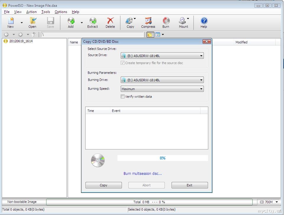
Task: Select the 20120619_1614 tree item
Action: point(21,41)
